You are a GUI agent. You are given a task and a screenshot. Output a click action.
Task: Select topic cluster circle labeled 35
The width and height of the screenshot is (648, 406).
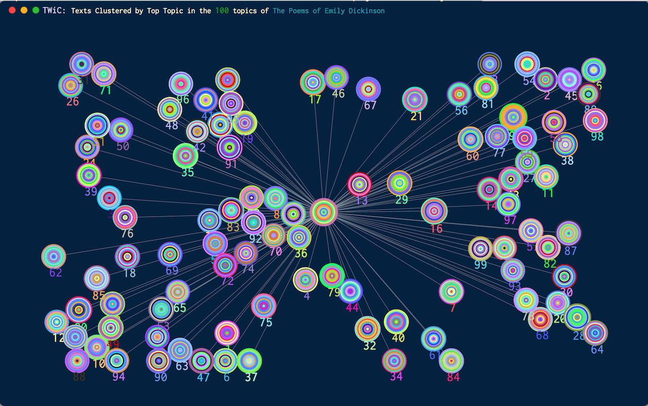[x=185, y=156]
